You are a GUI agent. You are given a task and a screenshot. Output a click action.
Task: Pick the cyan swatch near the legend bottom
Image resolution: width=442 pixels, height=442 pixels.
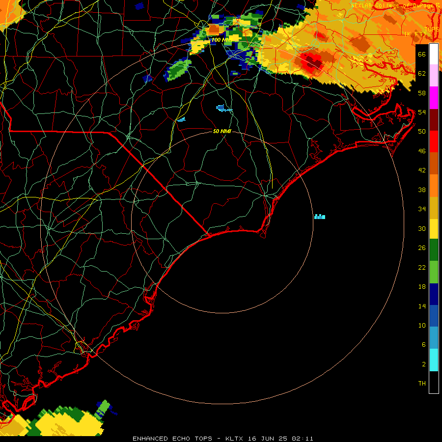[x=434, y=360]
